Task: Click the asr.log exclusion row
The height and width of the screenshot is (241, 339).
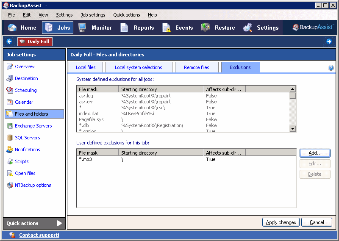Action: [183, 96]
